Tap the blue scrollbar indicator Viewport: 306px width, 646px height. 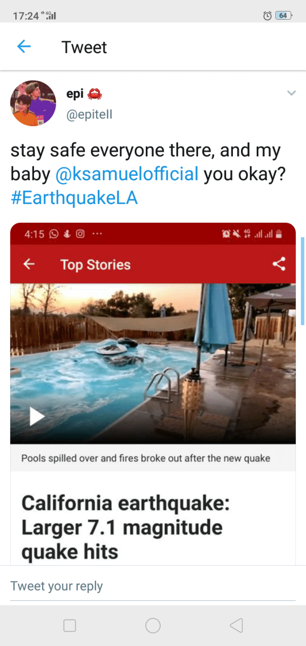pyautogui.click(x=303, y=281)
